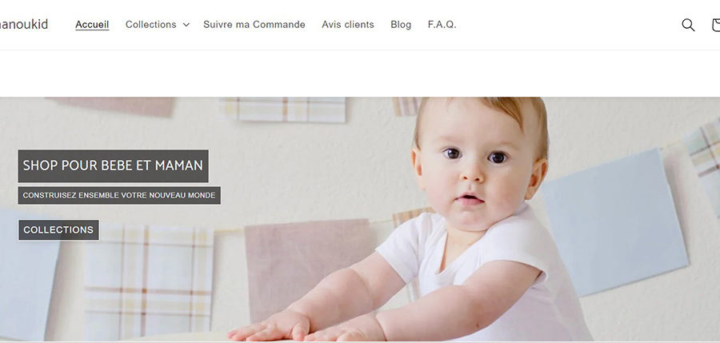Click the CONSTRUISEZ ENSEMBLE VOTRE NOUVEAU MONDE caption
720x343 pixels.
119,195
